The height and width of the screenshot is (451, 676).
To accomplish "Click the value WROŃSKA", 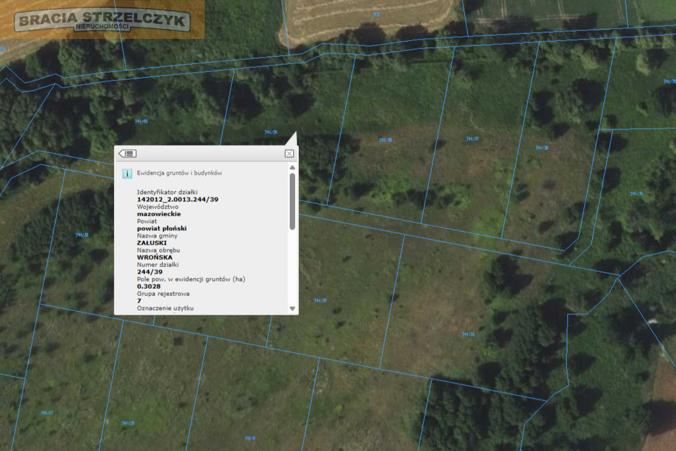I will [154, 258].
